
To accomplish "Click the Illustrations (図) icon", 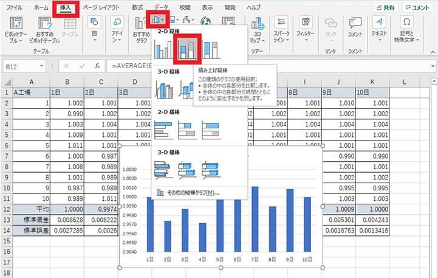I will (94, 22).
